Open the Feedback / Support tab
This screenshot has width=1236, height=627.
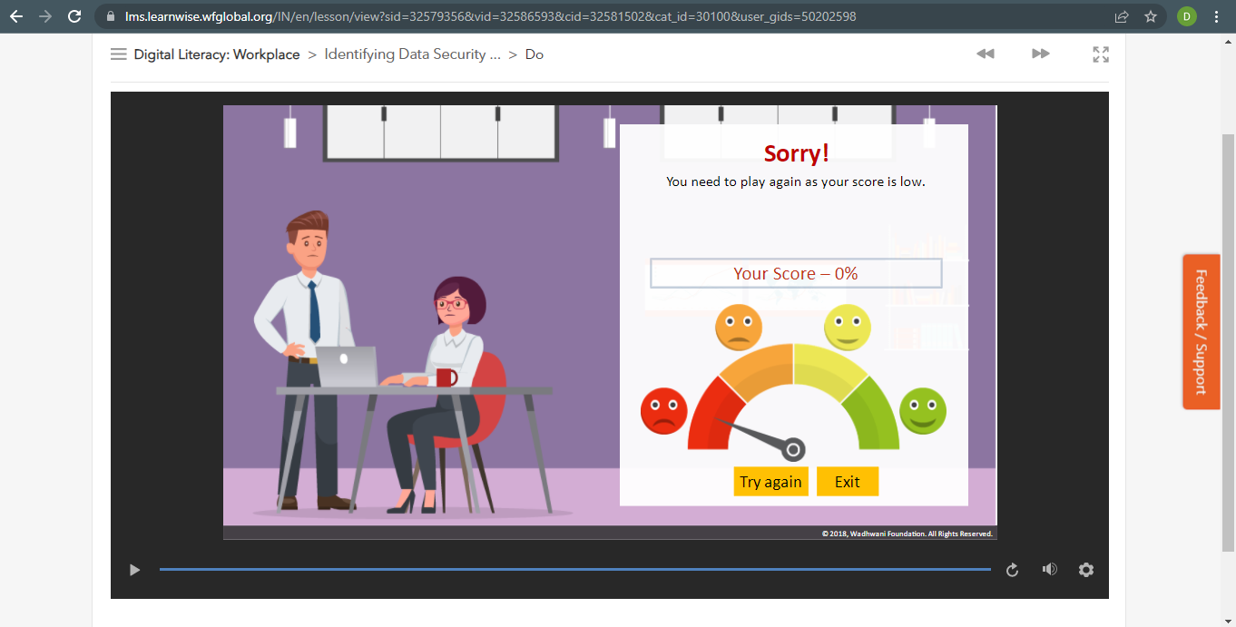click(1201, 331)
